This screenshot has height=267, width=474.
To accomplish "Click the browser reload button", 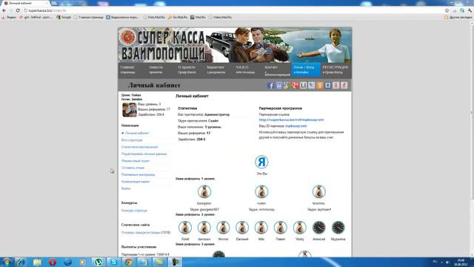I will point(18,10).
